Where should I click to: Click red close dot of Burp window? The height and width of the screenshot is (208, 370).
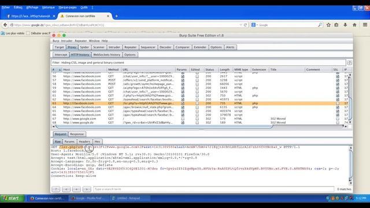54,35
